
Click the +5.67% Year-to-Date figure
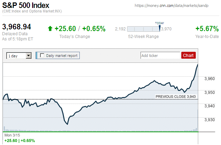206,29
